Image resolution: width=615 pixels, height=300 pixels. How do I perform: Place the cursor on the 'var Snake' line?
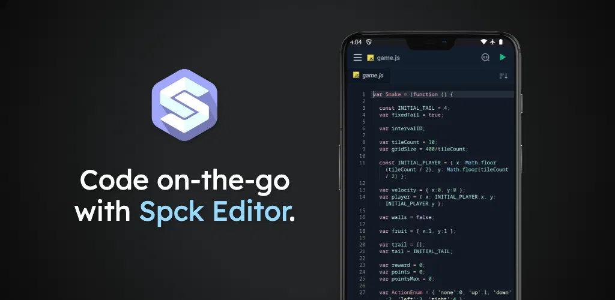coord(413,94)
